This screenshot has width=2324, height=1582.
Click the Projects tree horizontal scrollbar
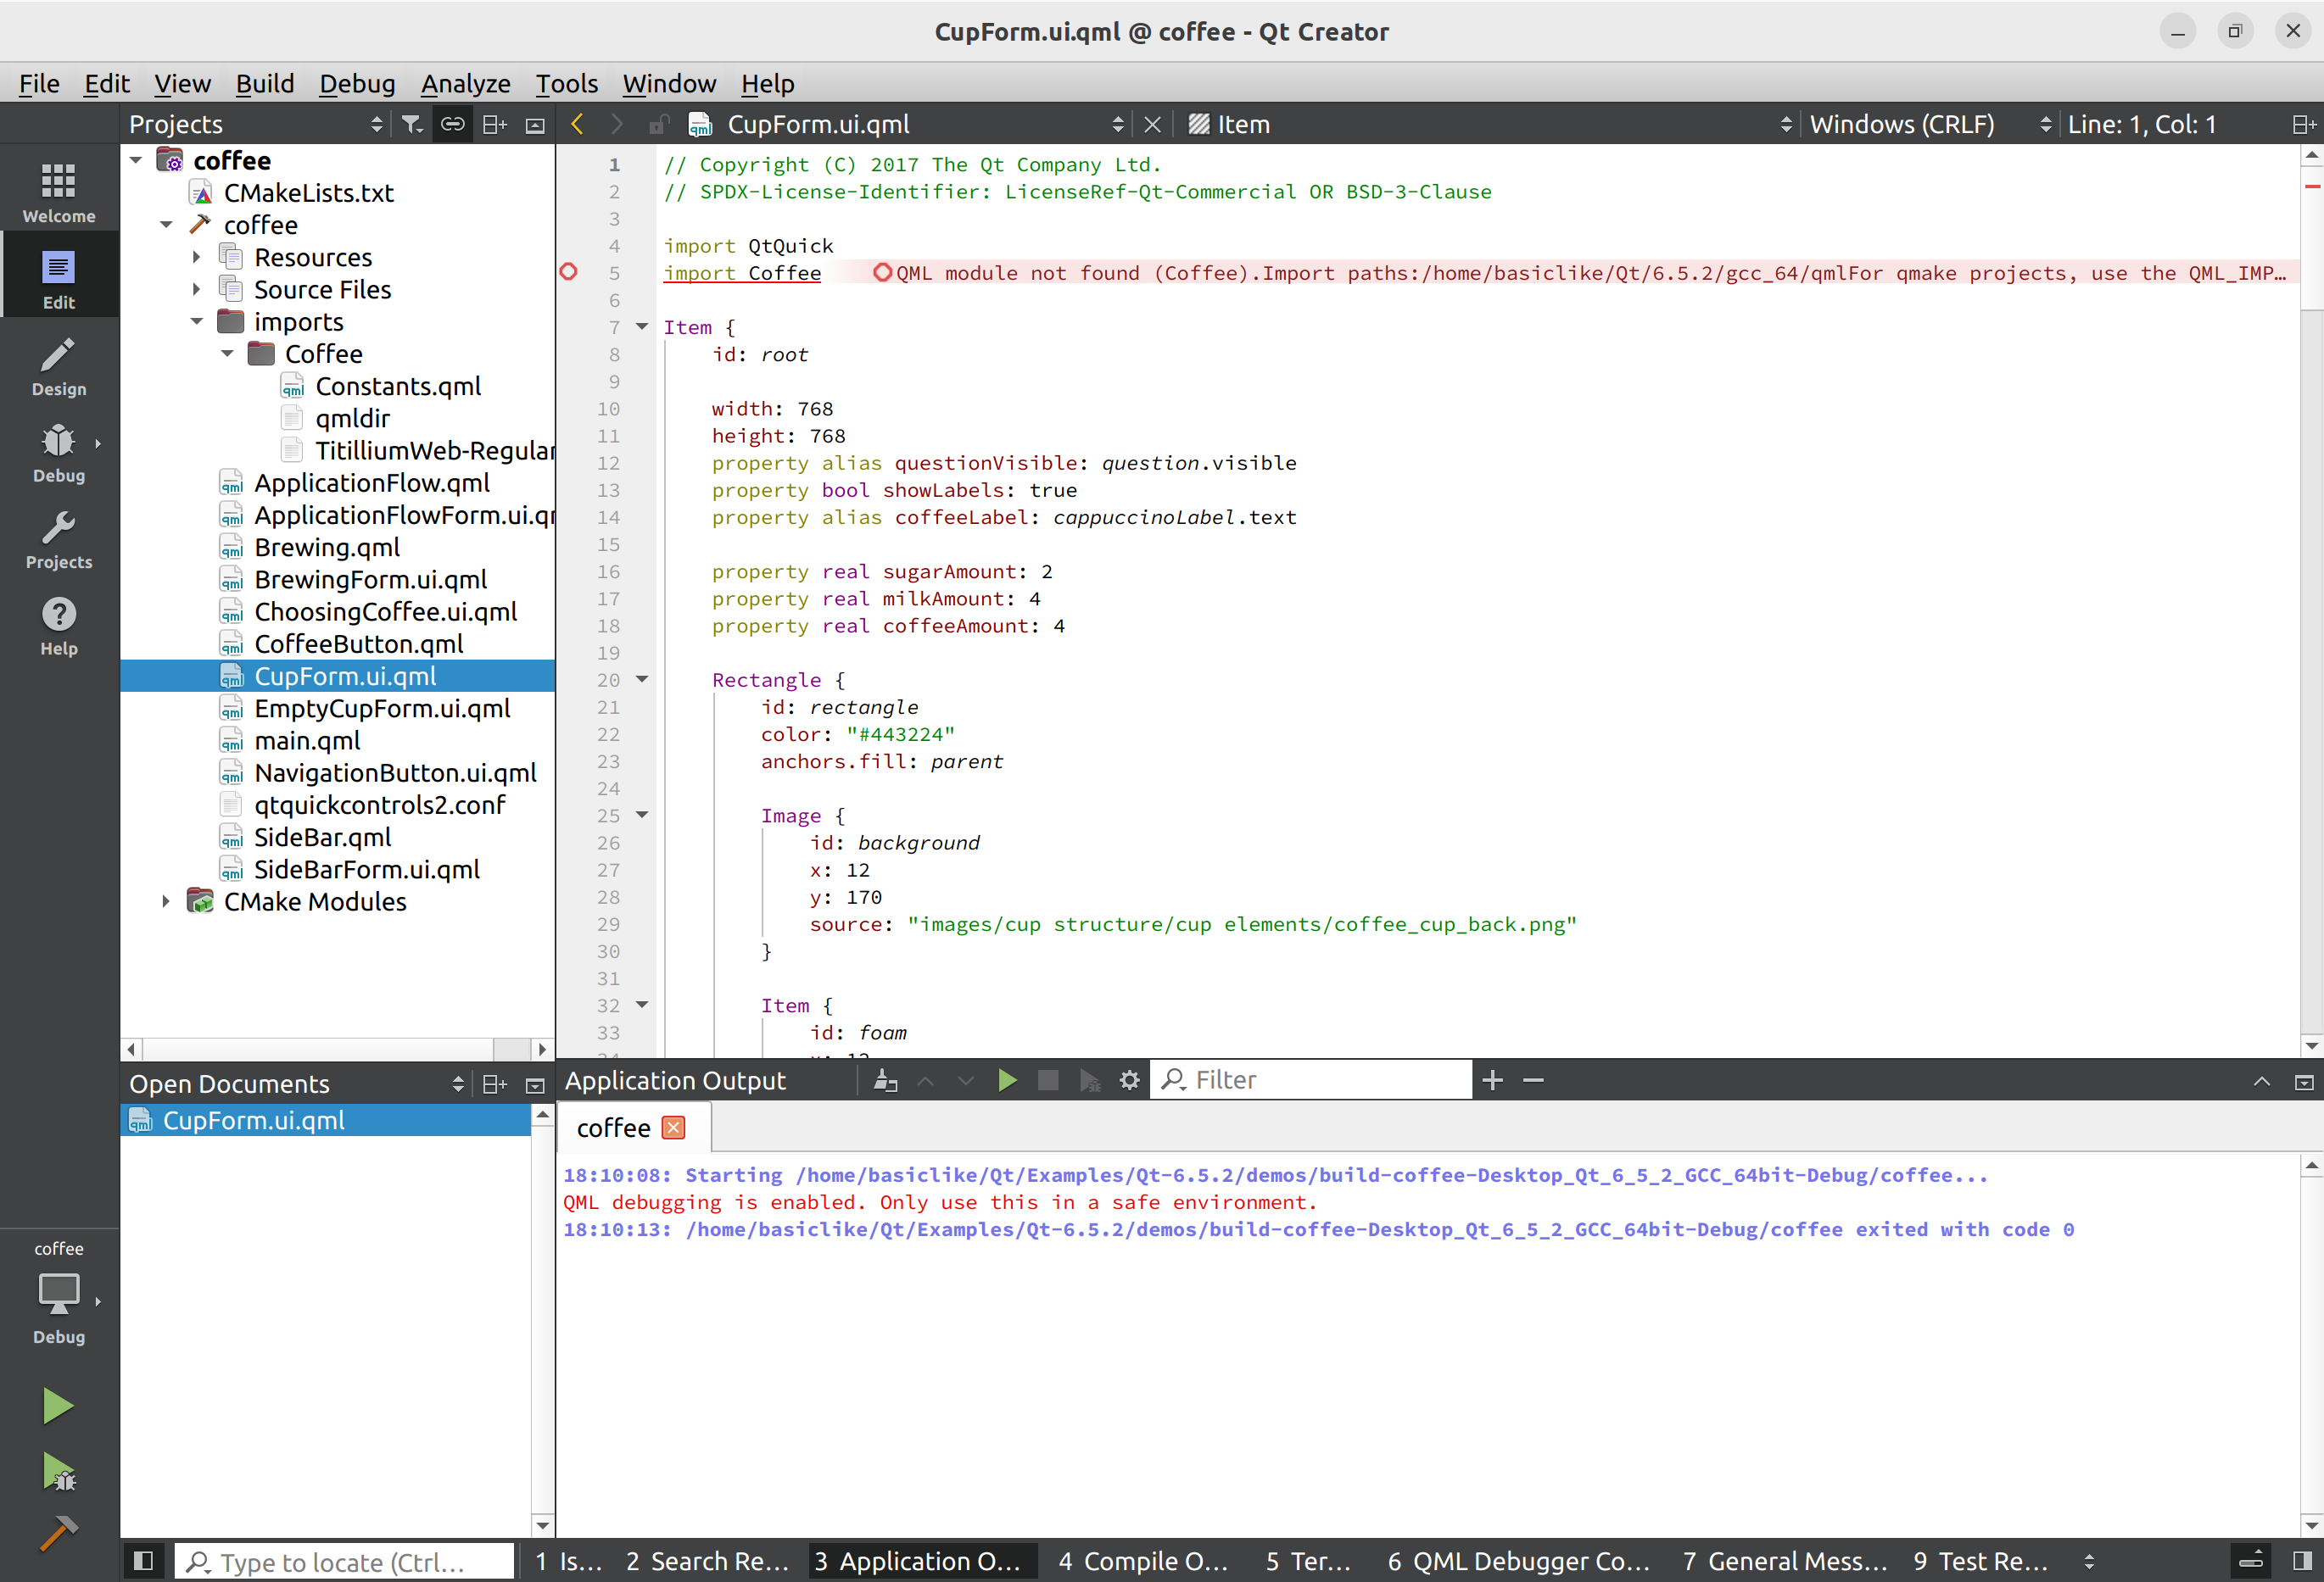click(x=320, y=1050)
